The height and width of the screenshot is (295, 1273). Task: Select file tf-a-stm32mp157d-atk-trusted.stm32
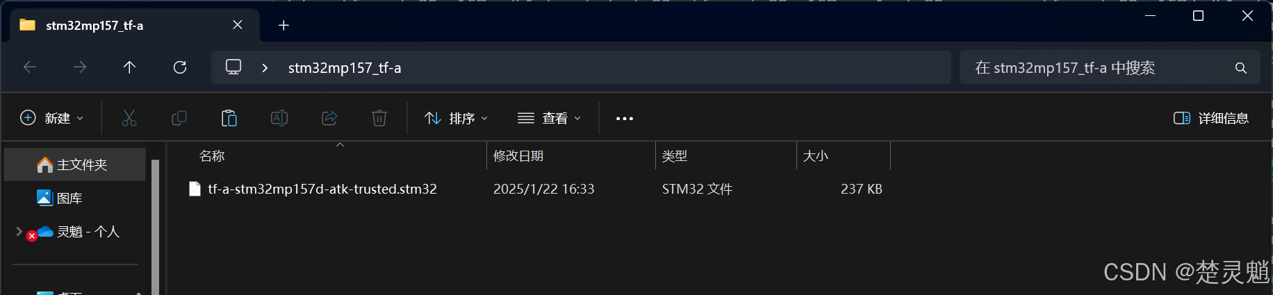pyautogui.click(x=322, y=189)
